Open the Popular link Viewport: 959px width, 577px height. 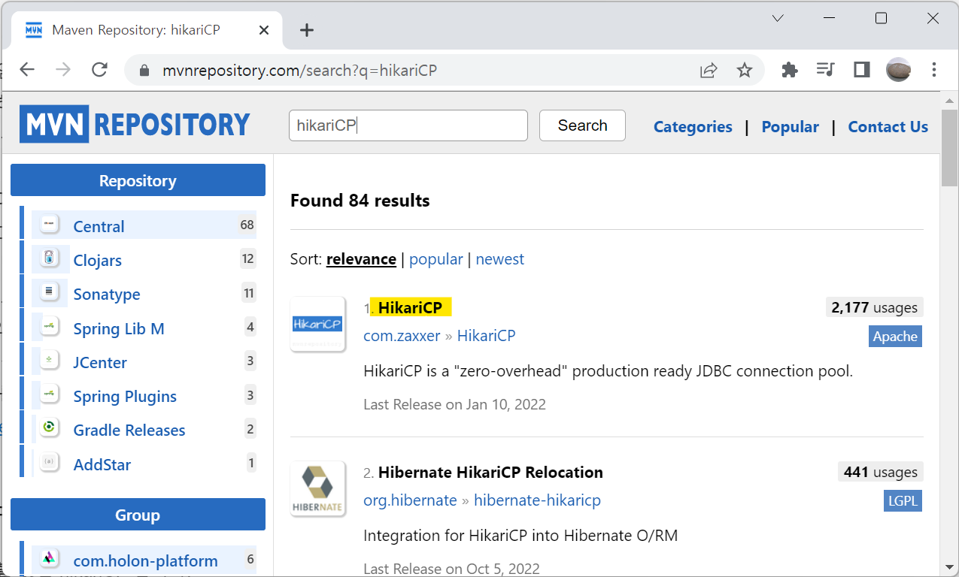point(790,127)
